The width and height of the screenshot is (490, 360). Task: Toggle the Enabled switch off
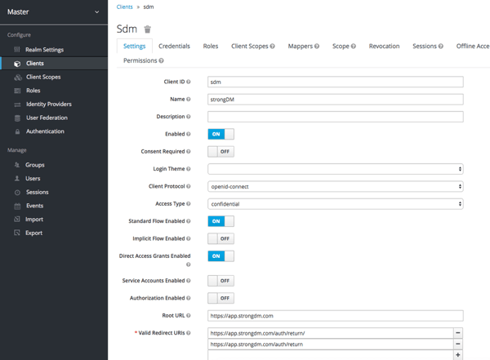point(220,134)
